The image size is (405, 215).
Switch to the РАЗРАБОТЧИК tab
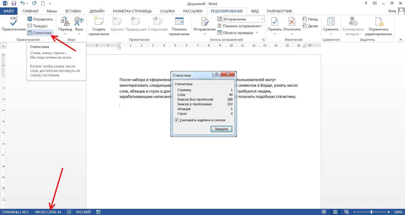tap(280, 11)
